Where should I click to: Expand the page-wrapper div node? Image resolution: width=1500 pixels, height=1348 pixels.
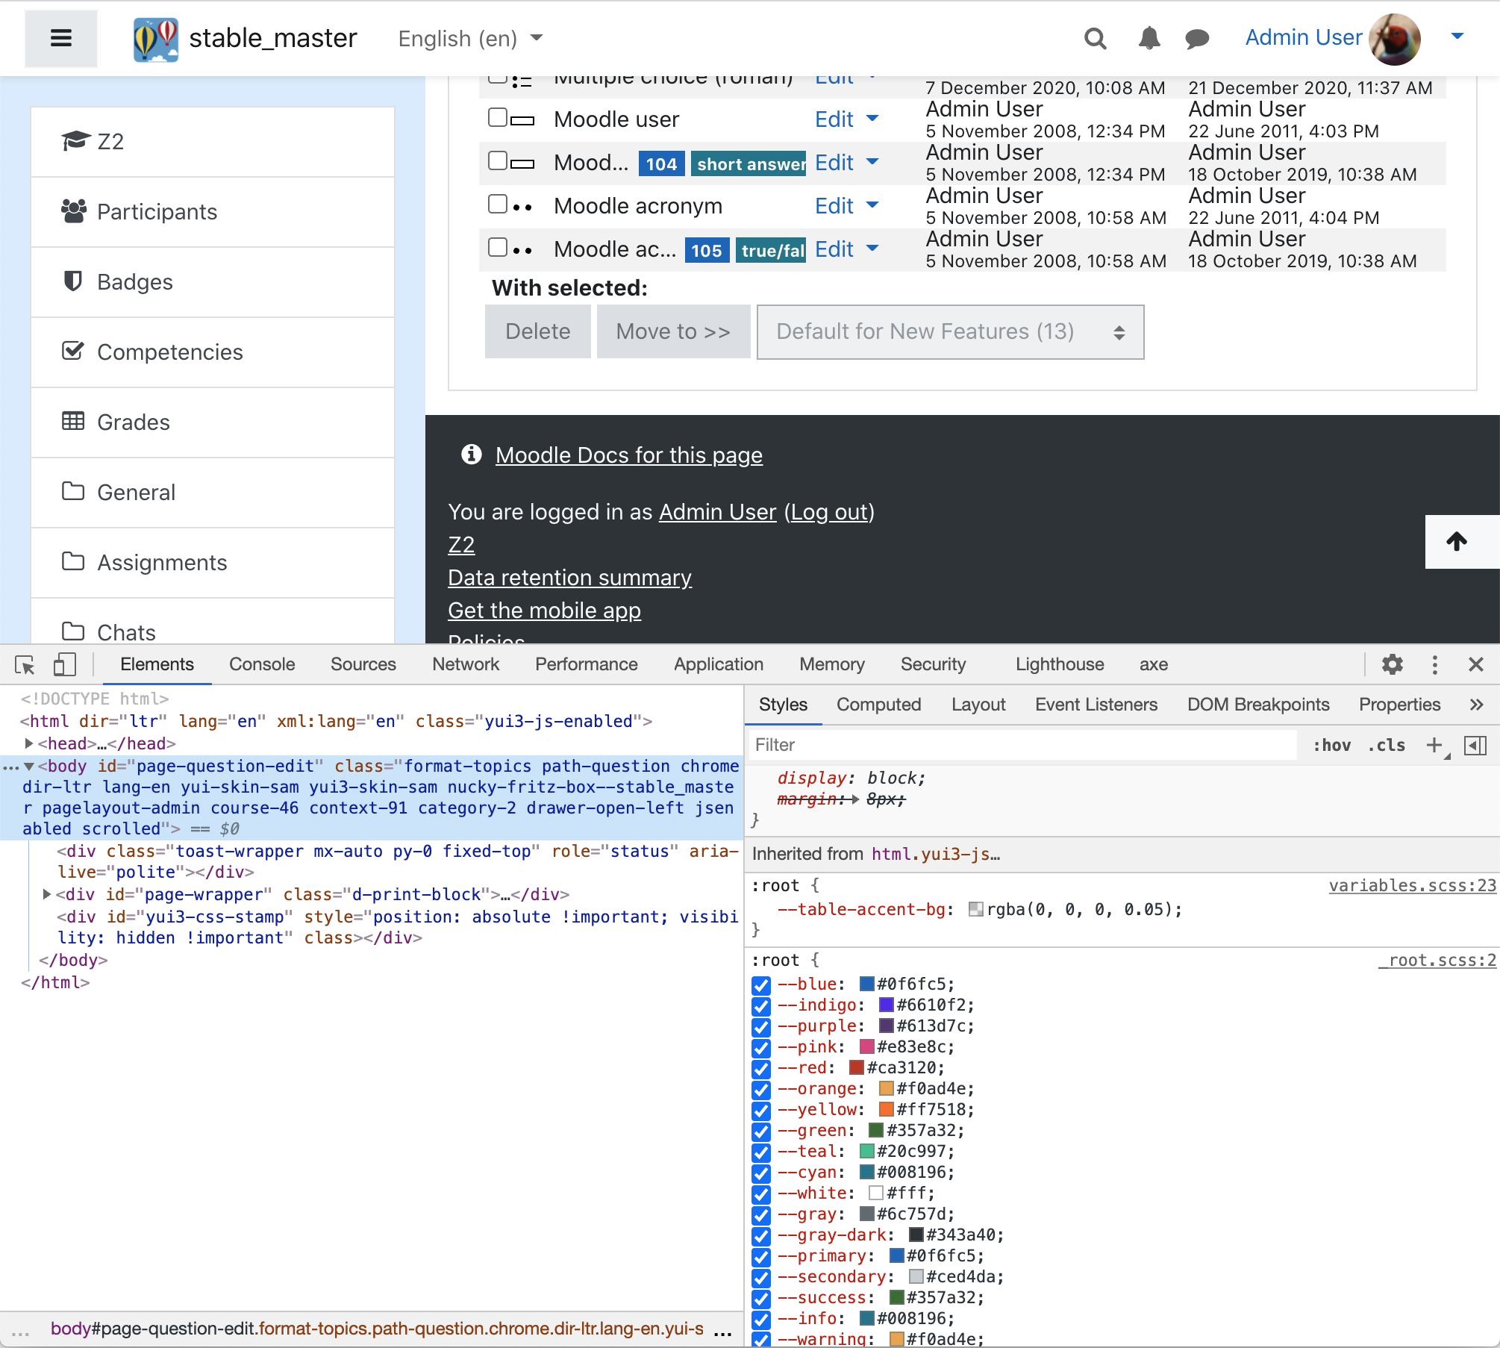46,894
